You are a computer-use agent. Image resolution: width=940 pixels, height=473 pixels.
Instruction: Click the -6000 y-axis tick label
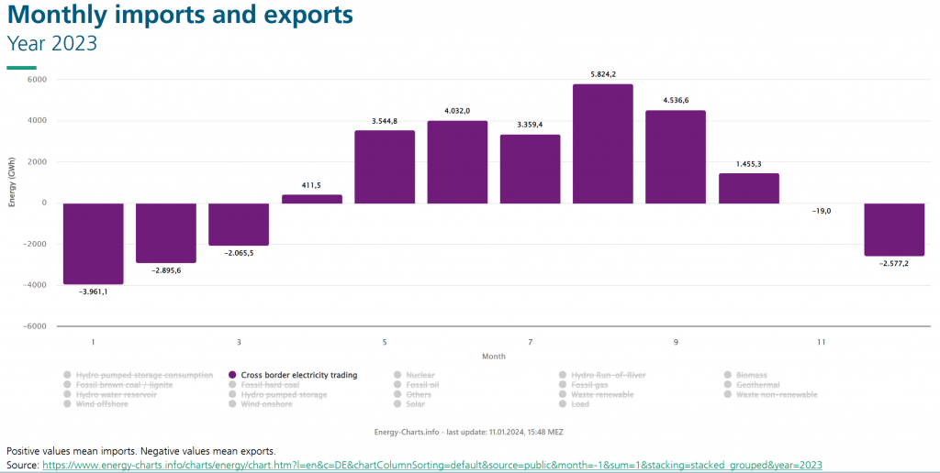tap(36, 326)
